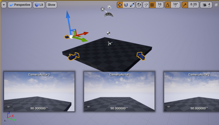Click the CameraActor3 title label
219x125 pixels.
pyautogui.click(x=39, y=75)
